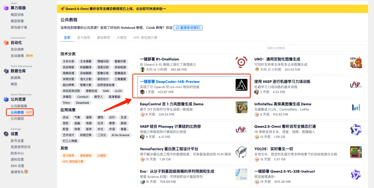Click the 搜索公共教程 search field
The image size is (374, 188).
click(x=315, y=48)
